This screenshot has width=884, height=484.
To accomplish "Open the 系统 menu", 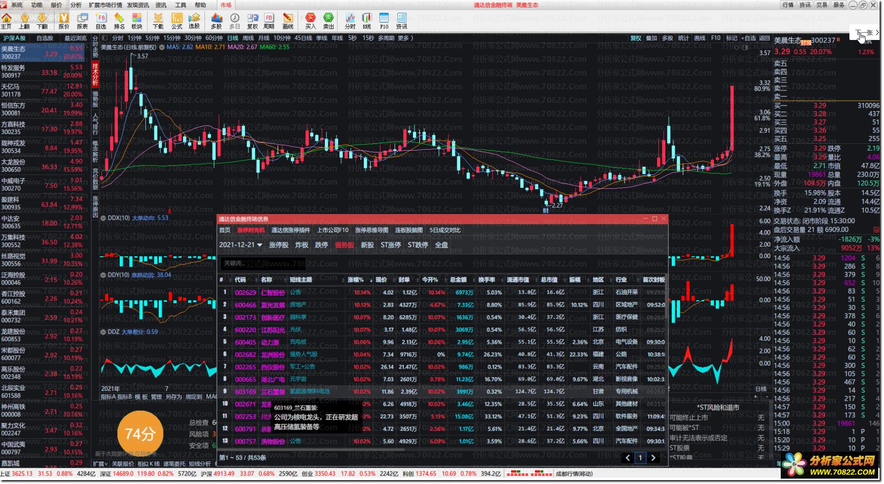I will pyautogui.click(x=17, y=5).
